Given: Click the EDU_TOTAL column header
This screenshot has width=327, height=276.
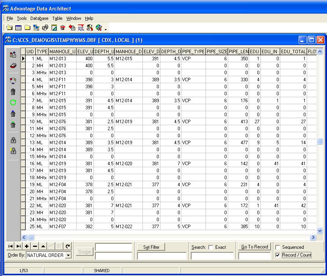Looking at the screenshot, I should coord(293,52).
